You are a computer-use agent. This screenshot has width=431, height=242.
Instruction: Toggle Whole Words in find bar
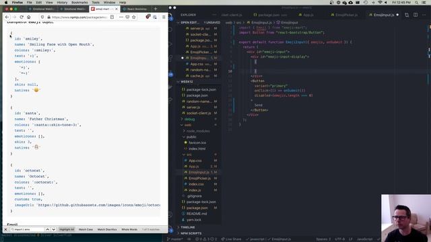[x=129, y=229]
